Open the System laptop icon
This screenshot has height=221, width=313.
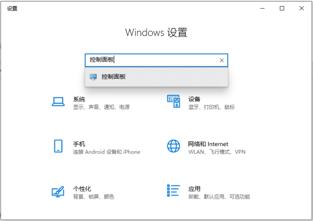click(x=58, y=101)
